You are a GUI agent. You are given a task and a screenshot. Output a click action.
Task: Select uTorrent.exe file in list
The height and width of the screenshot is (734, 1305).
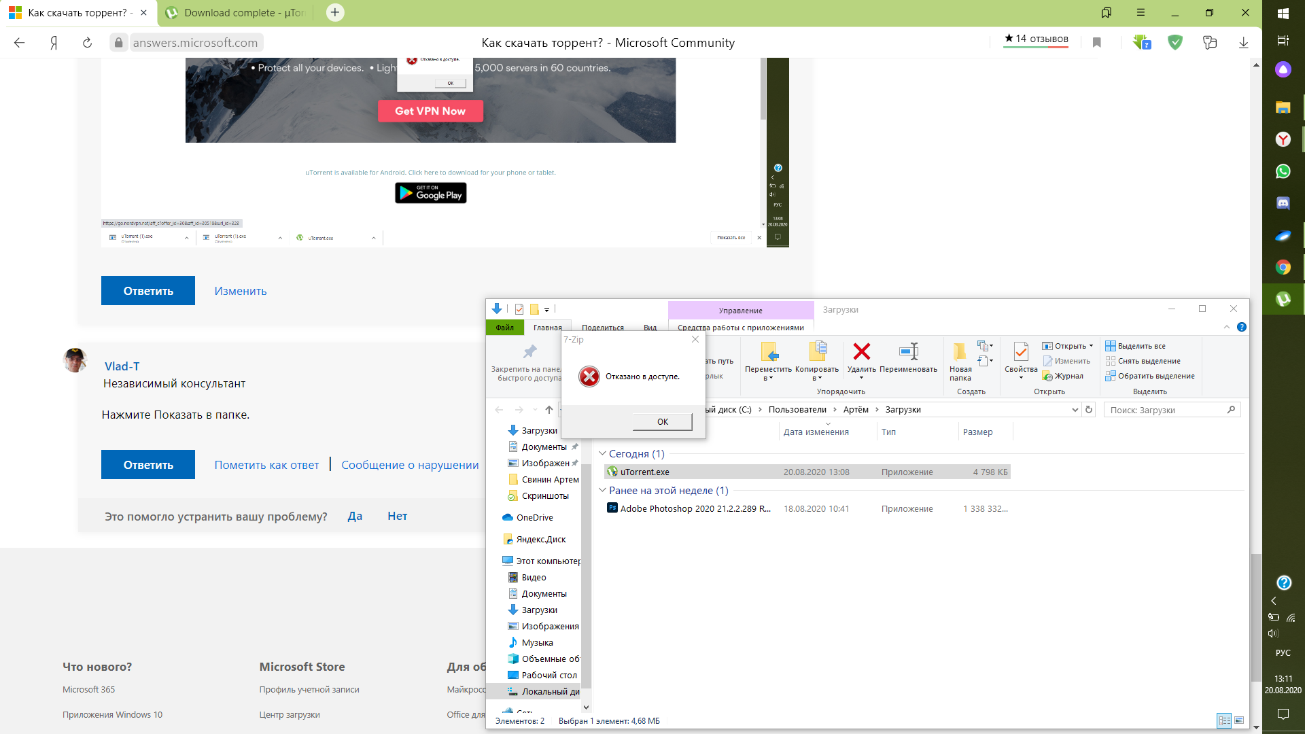(x=807, y=472)
